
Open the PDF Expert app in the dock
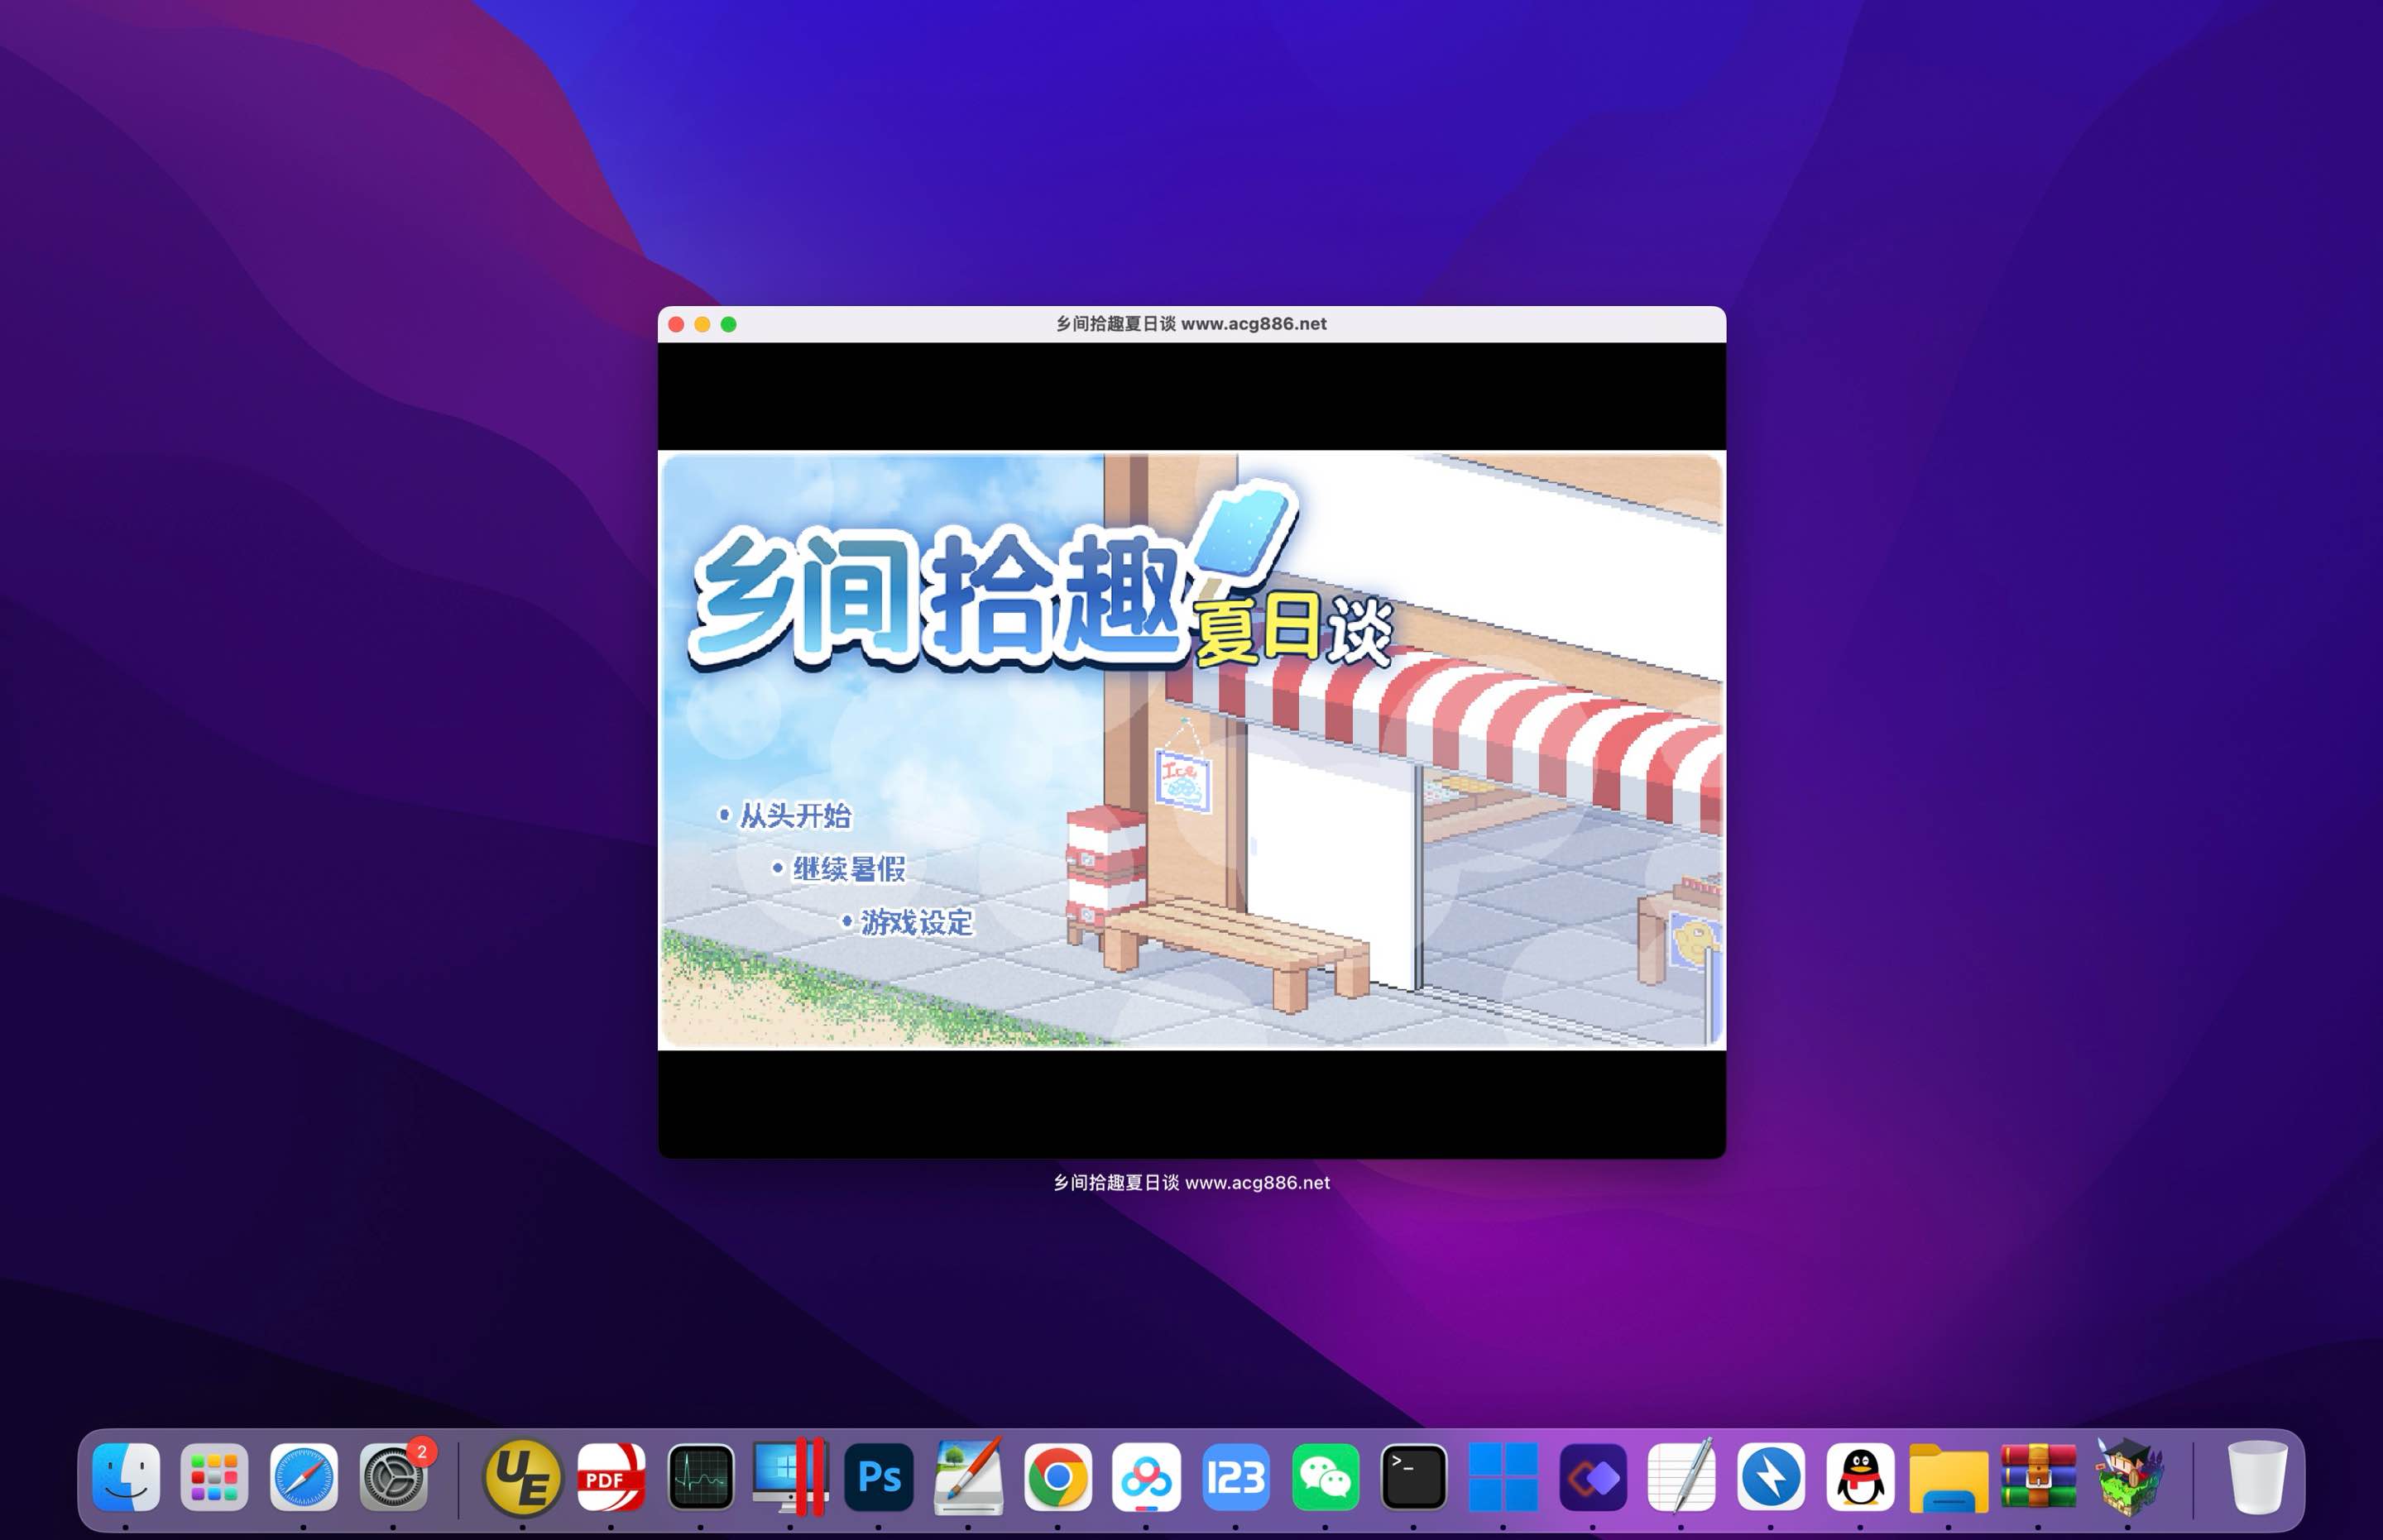(611, 1476)
